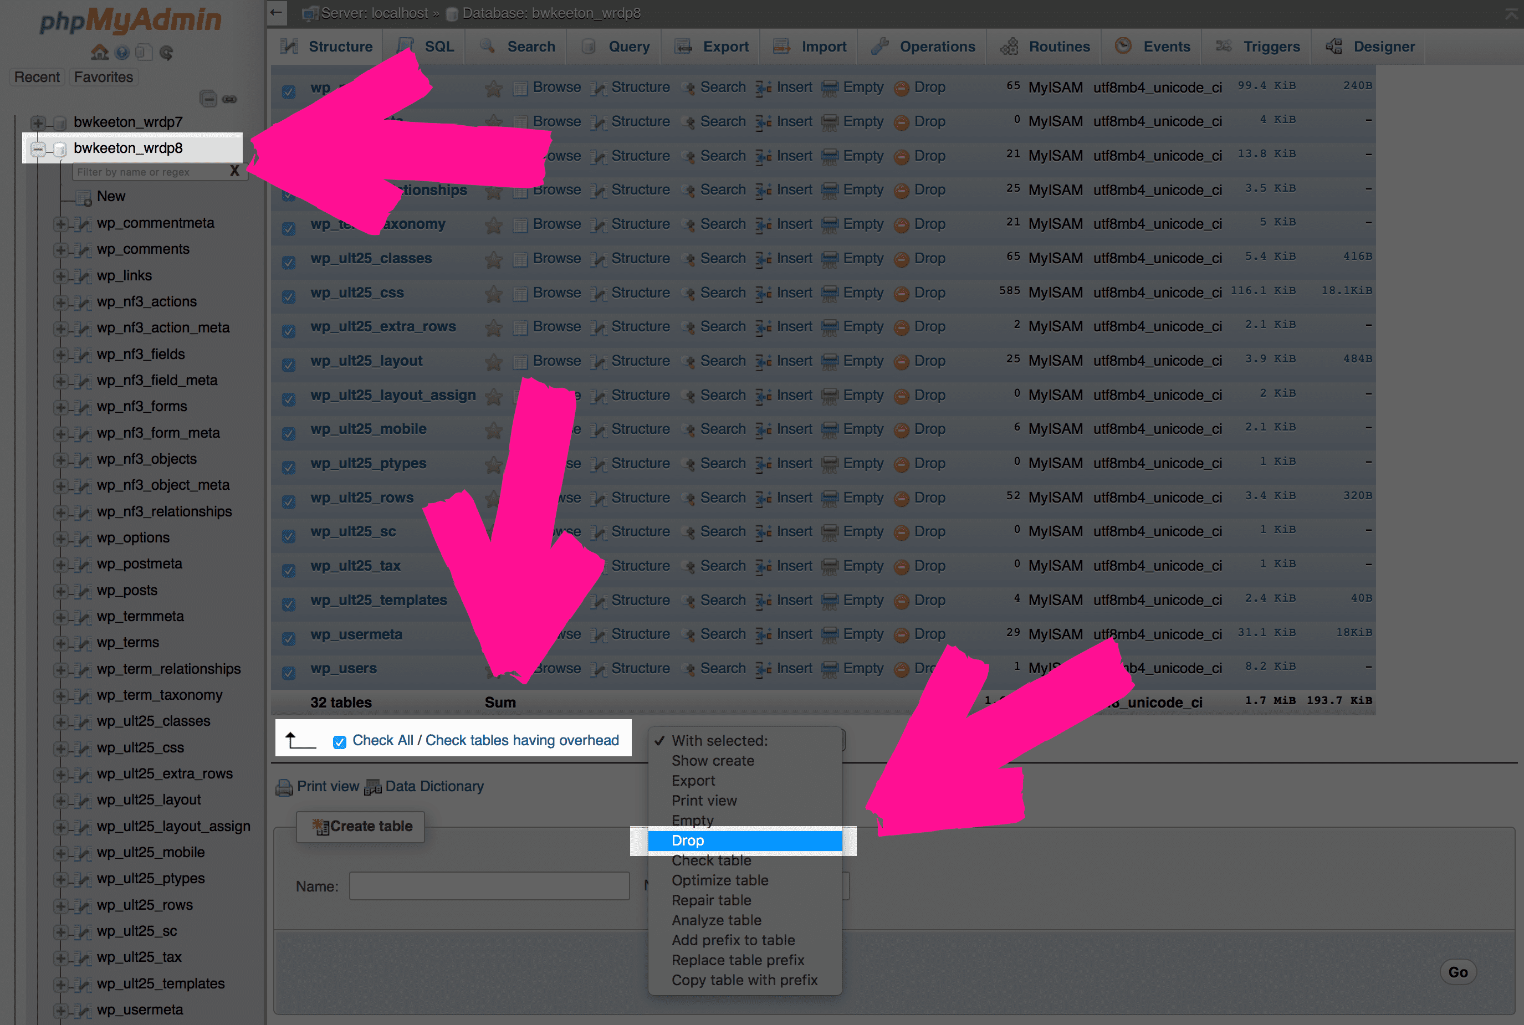Star wp_ult25_classes as favorite

[494, 259]
